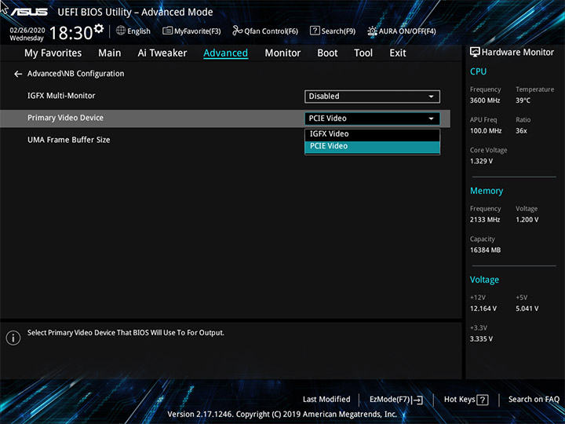The height and width of the screenshot is (424, 565).
Task: Switch to the Main tab
Action: 110,53
